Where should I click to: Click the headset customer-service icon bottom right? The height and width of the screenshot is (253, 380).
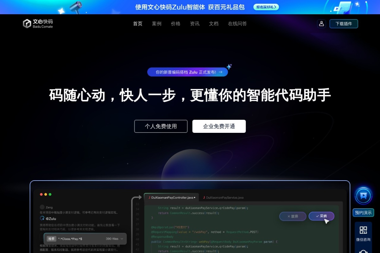[x=363, y=251]
